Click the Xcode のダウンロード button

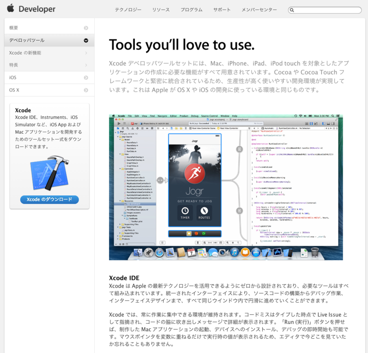pyautogui.click(x=50, y=199)
